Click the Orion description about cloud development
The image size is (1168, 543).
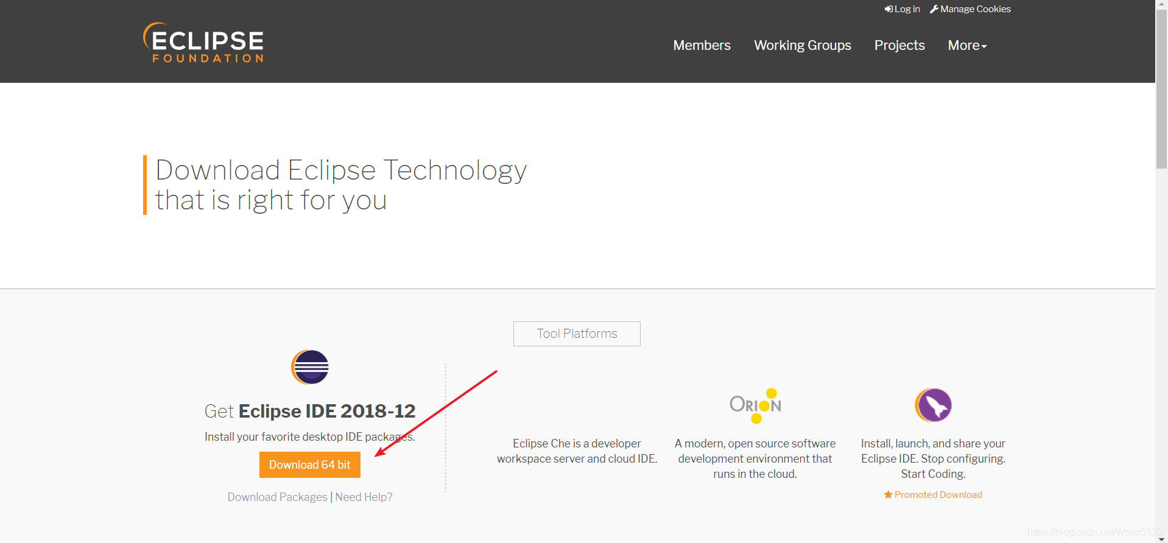(x=755, y=458)
